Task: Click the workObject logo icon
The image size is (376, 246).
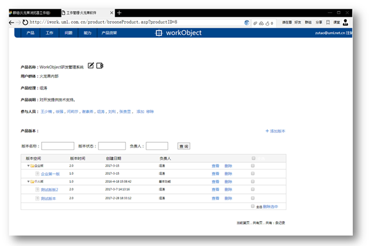Action: coord(159,33)
